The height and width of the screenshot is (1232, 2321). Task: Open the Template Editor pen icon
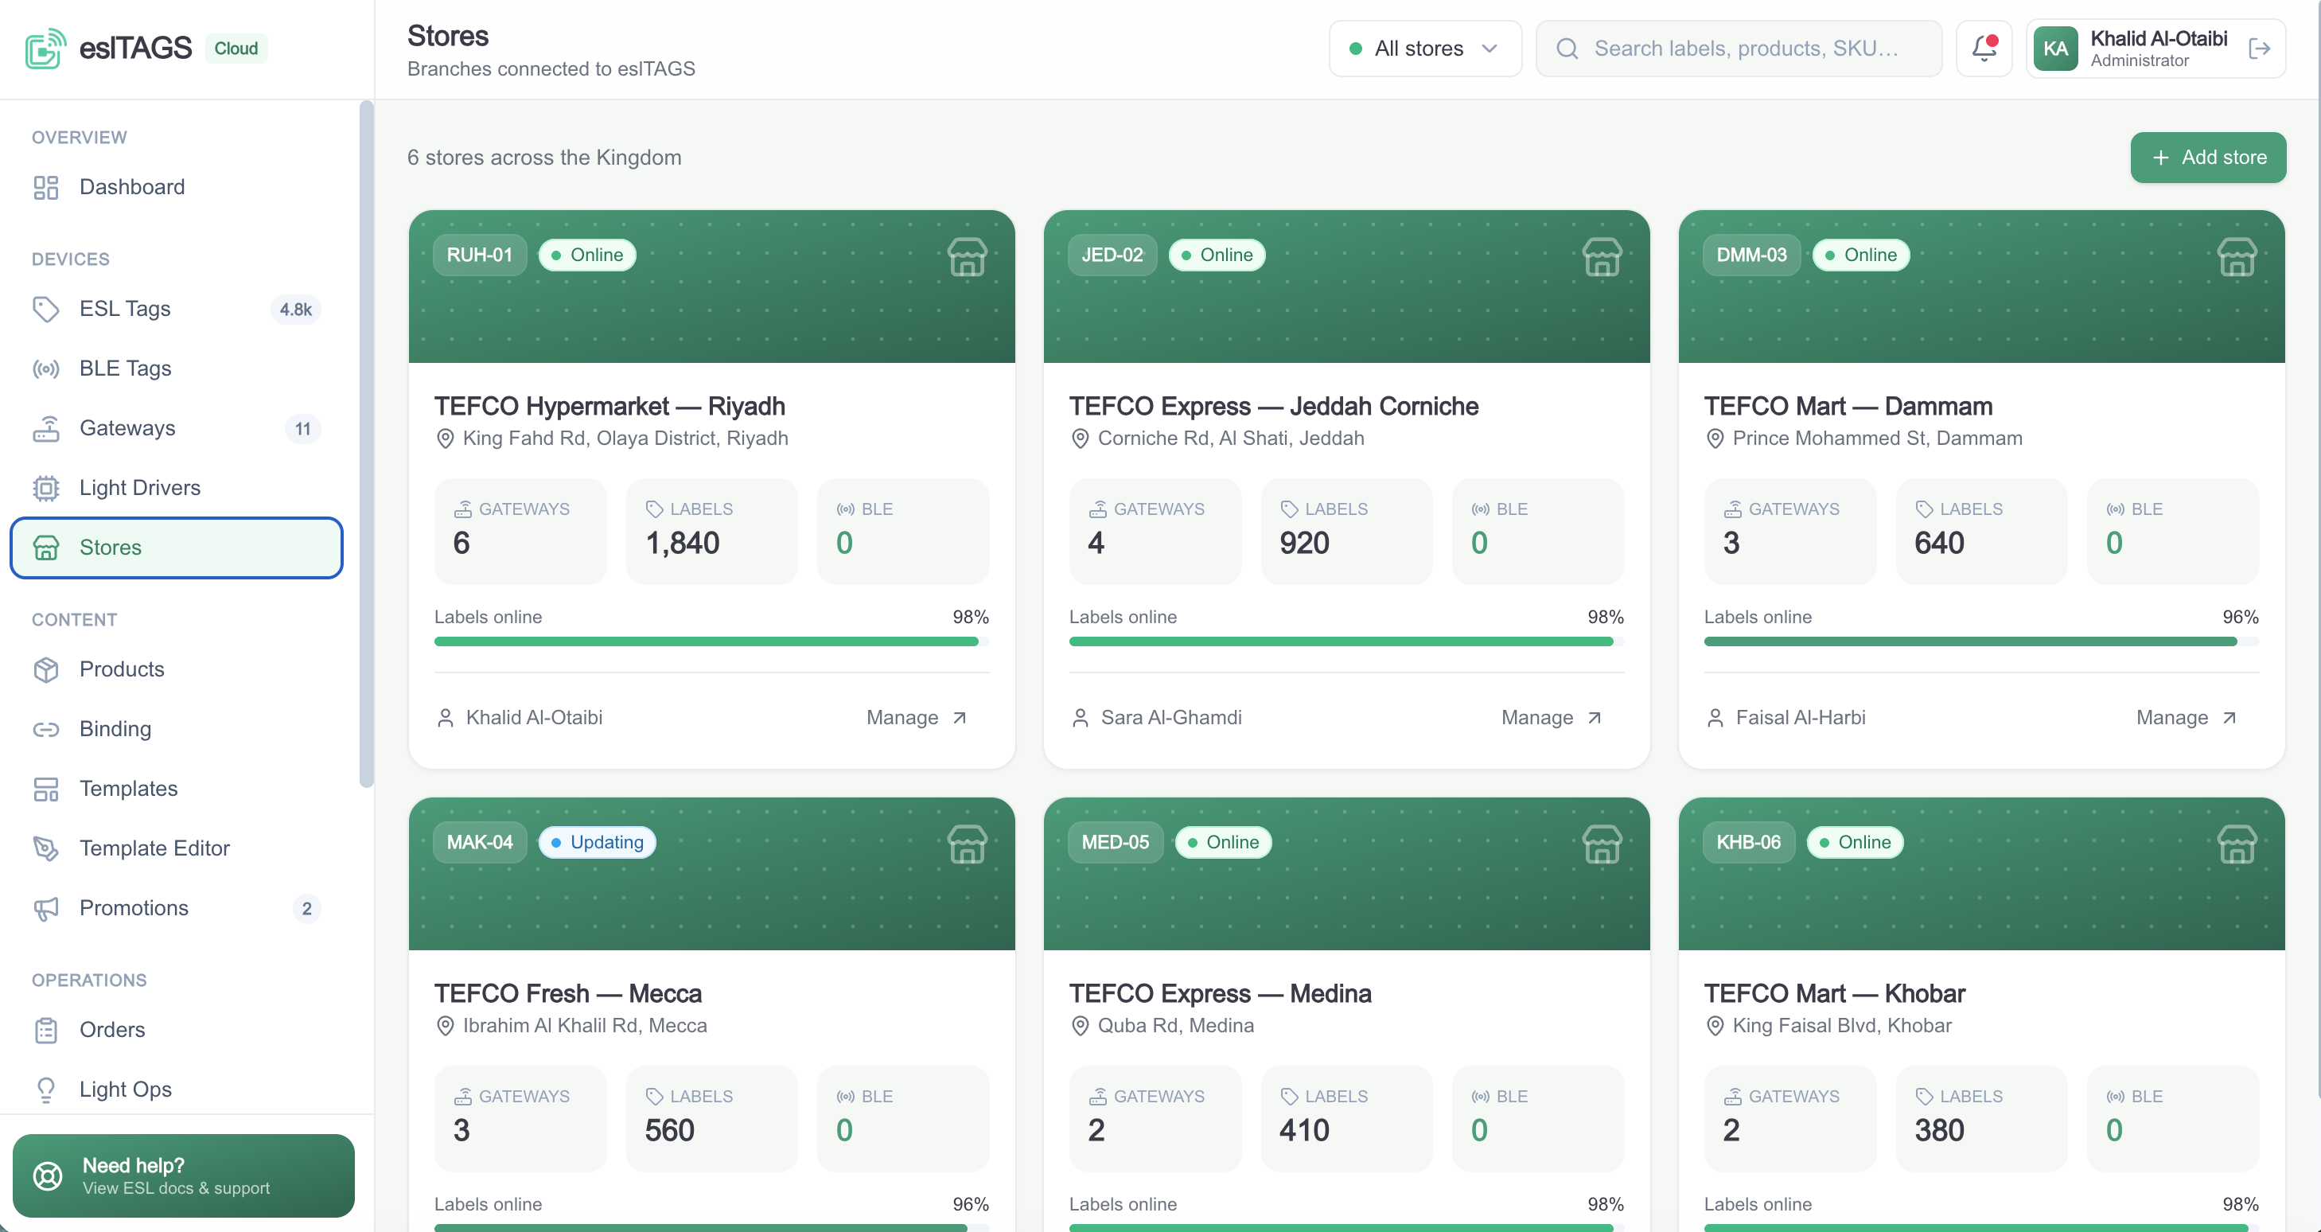[46, 848]
